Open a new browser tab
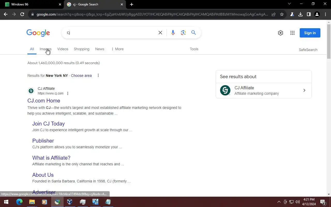This screenshot has width=331, height=207. (x=132, y=4)
